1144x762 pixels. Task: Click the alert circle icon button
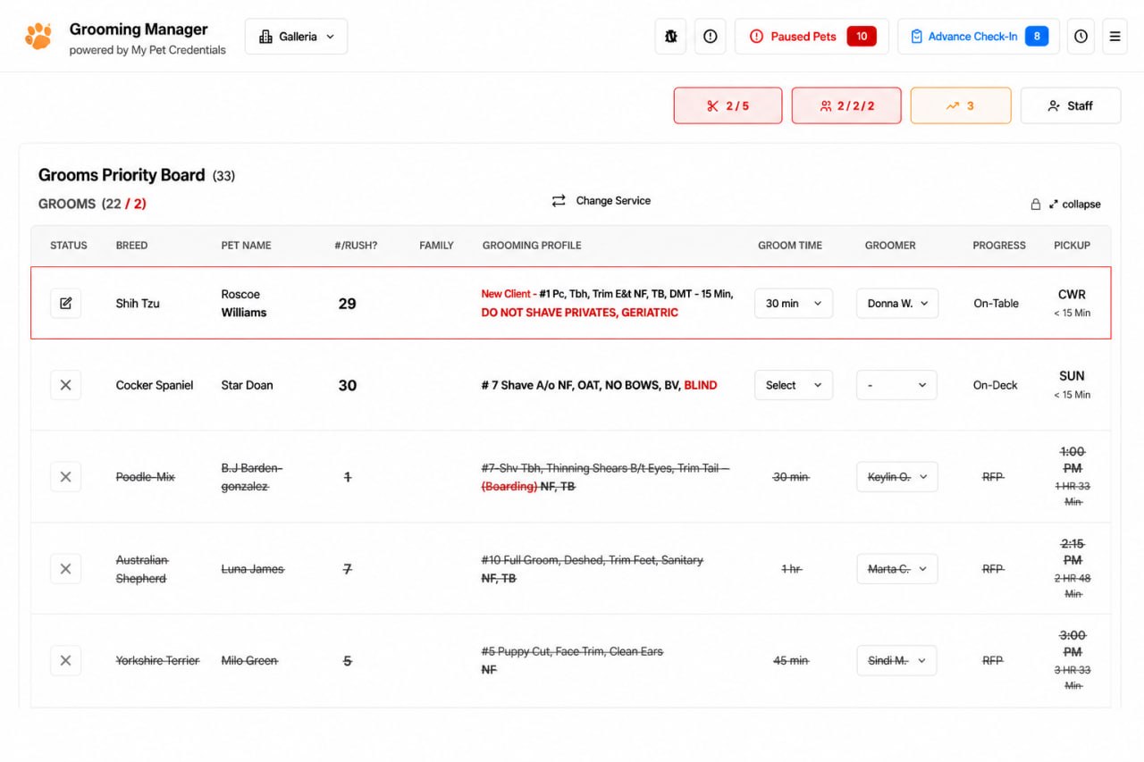[711, 37]
